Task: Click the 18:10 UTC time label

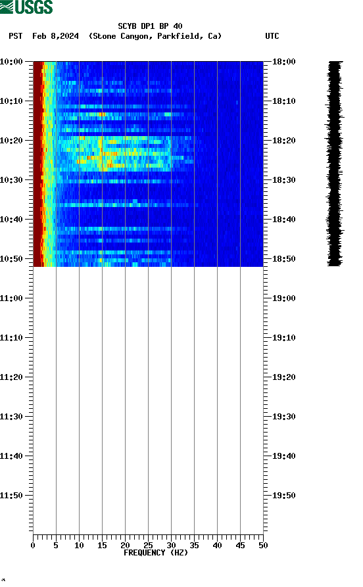Action: pyautogui.click(x=284, y=101)
